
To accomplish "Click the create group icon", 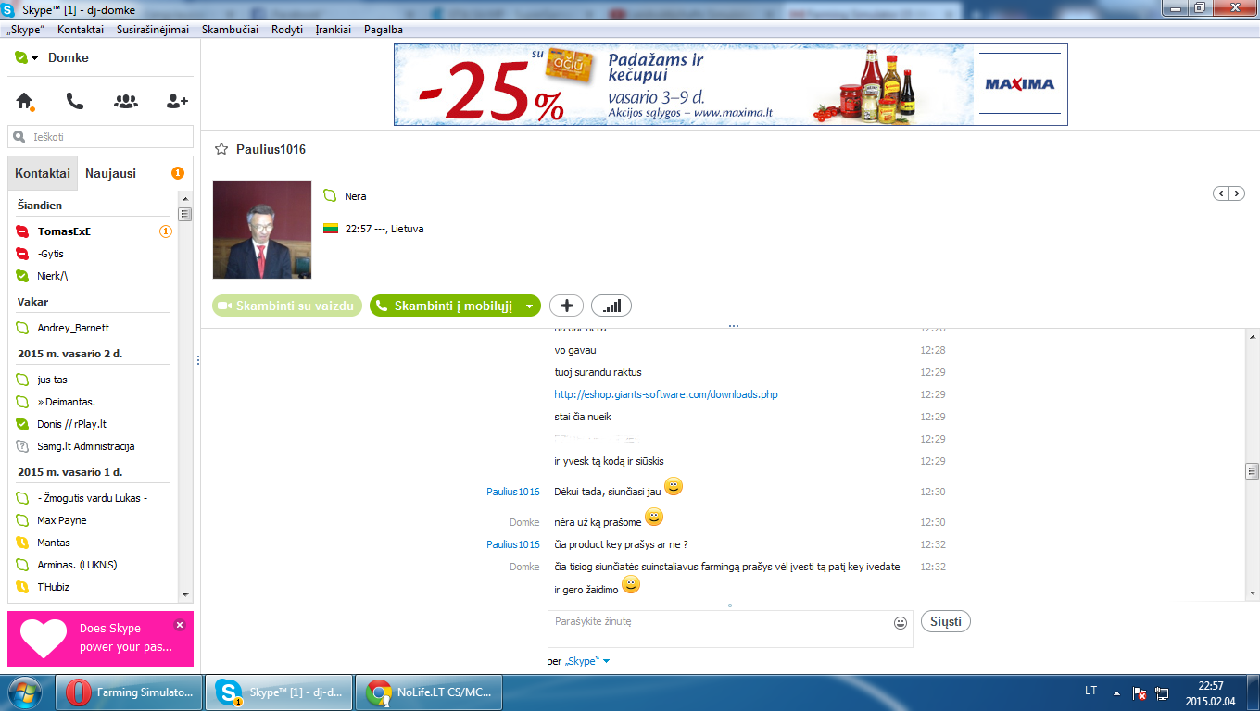I will pos(126,101).
